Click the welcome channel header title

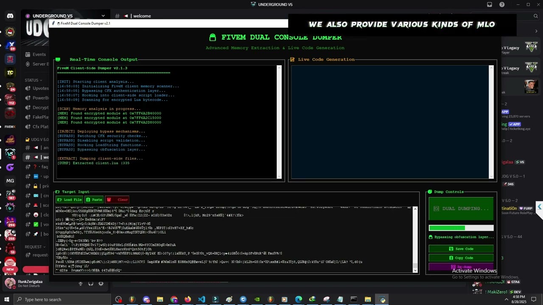tap(142, 16)
